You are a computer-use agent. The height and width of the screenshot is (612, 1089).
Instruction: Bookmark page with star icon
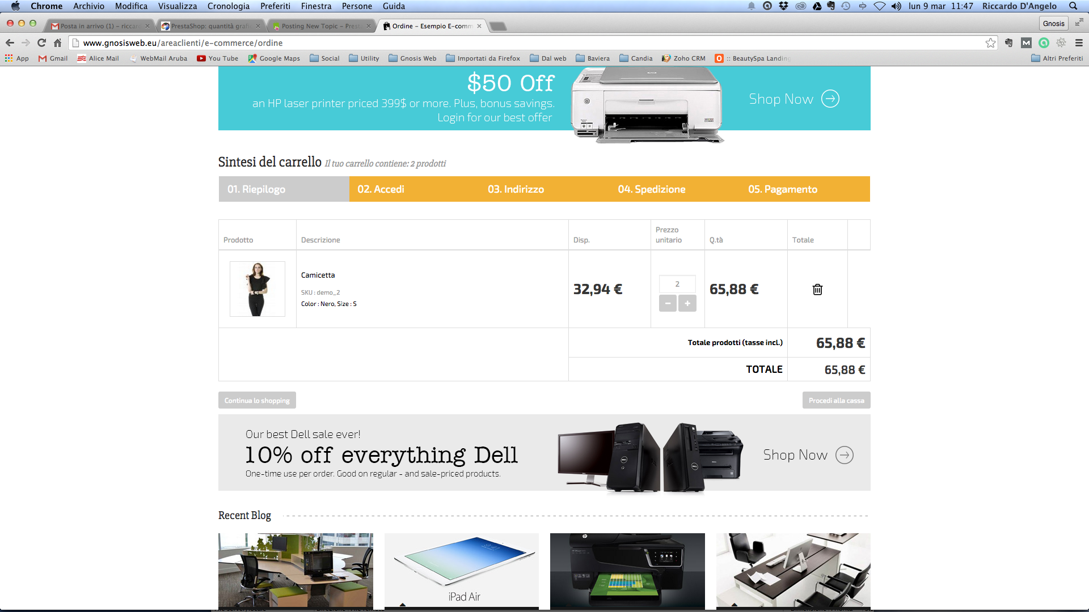pos(990,43)
